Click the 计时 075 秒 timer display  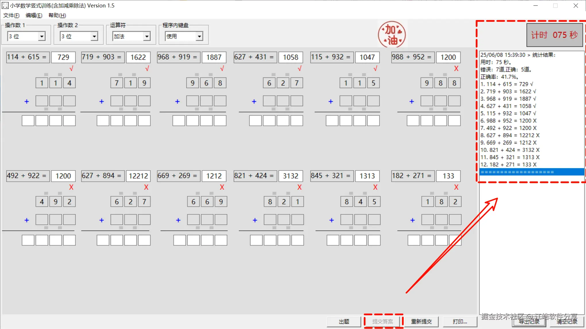[554, 35]
